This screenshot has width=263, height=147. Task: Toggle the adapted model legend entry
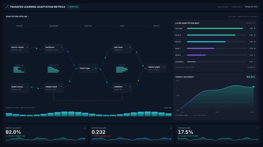pos(181,115)
